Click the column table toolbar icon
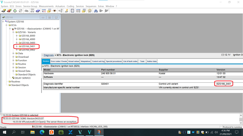The height and width of the screenshot is (136, 243). [x=78, y=11]
